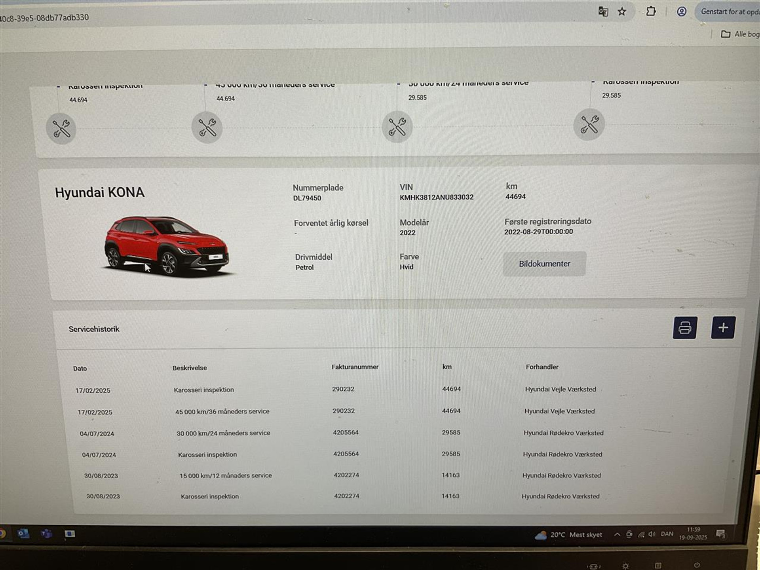
Task: Open the Bildokumenter button
Action: tap(544, 264)
